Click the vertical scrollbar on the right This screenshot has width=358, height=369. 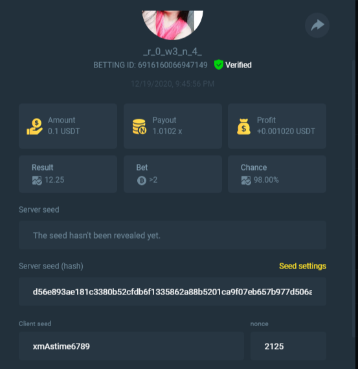(x=354, y=199)
